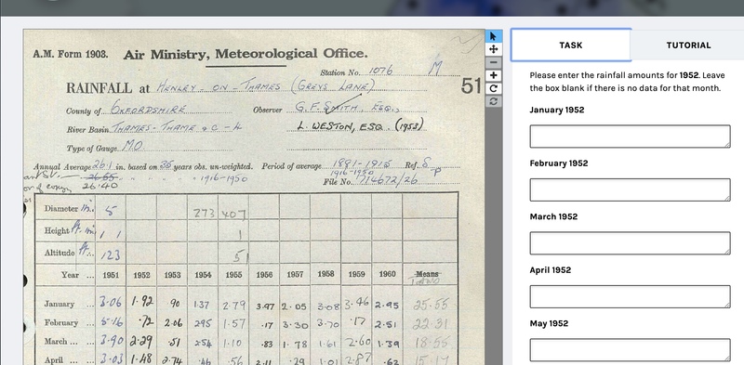This screenshot has width=744, height=365.
Task: Click the January 1952 value 1.92
Action: [141, 301]
